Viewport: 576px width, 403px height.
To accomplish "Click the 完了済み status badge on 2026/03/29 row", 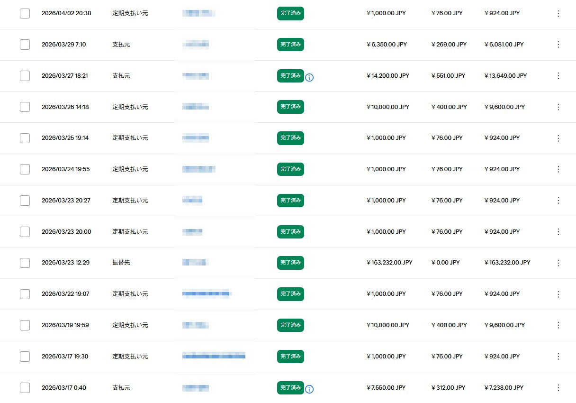I will (x=290, y=45).
